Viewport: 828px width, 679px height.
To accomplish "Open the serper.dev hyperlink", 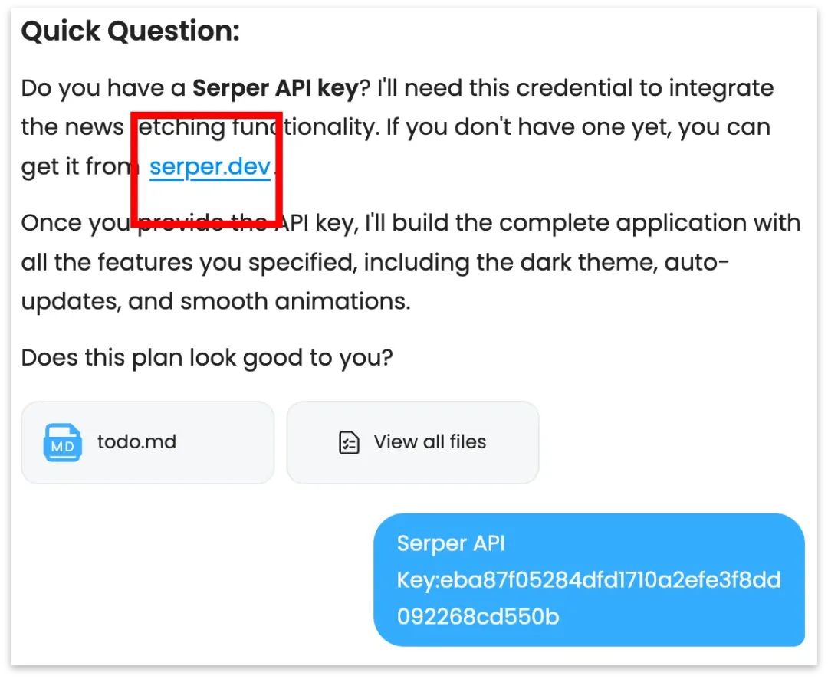I will click(x=209, y=167).
